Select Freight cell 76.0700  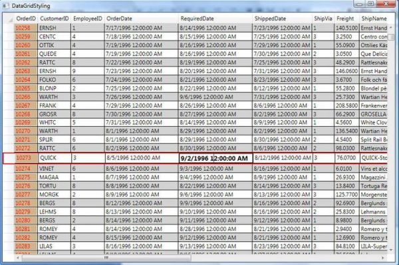(x=347, y=158)
